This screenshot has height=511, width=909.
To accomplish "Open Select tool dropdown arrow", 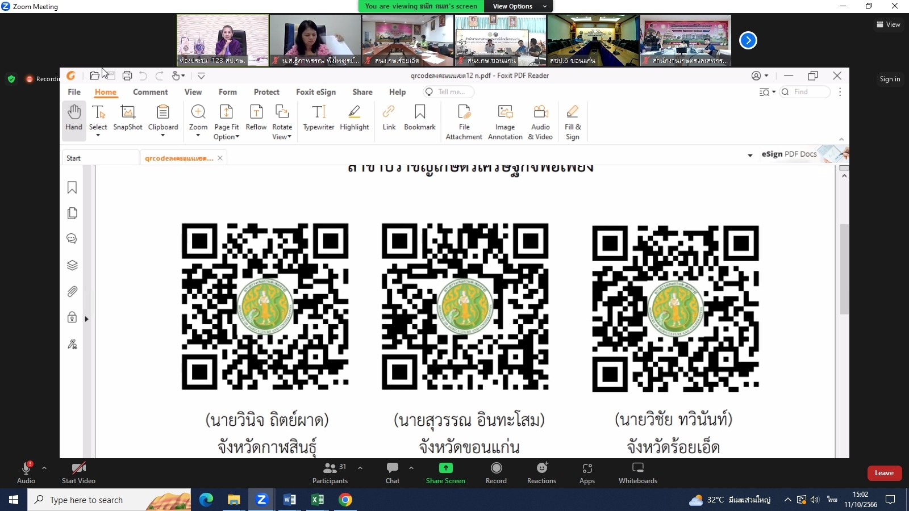I will click(98, 135).
